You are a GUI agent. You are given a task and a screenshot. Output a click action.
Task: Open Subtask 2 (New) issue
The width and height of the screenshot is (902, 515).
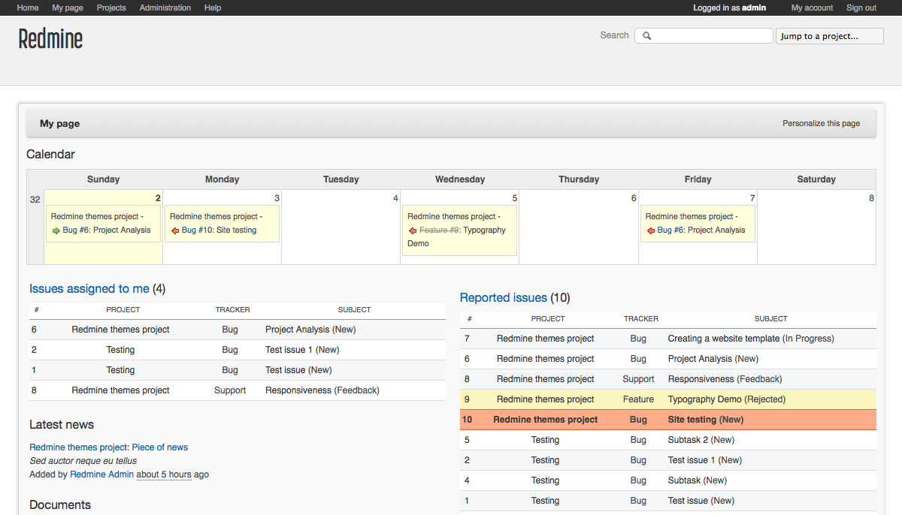pos(701,440)
